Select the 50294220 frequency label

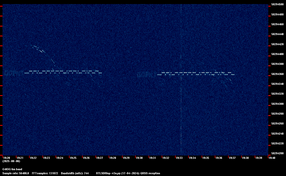pyautogui.click(x=277, y=143)
